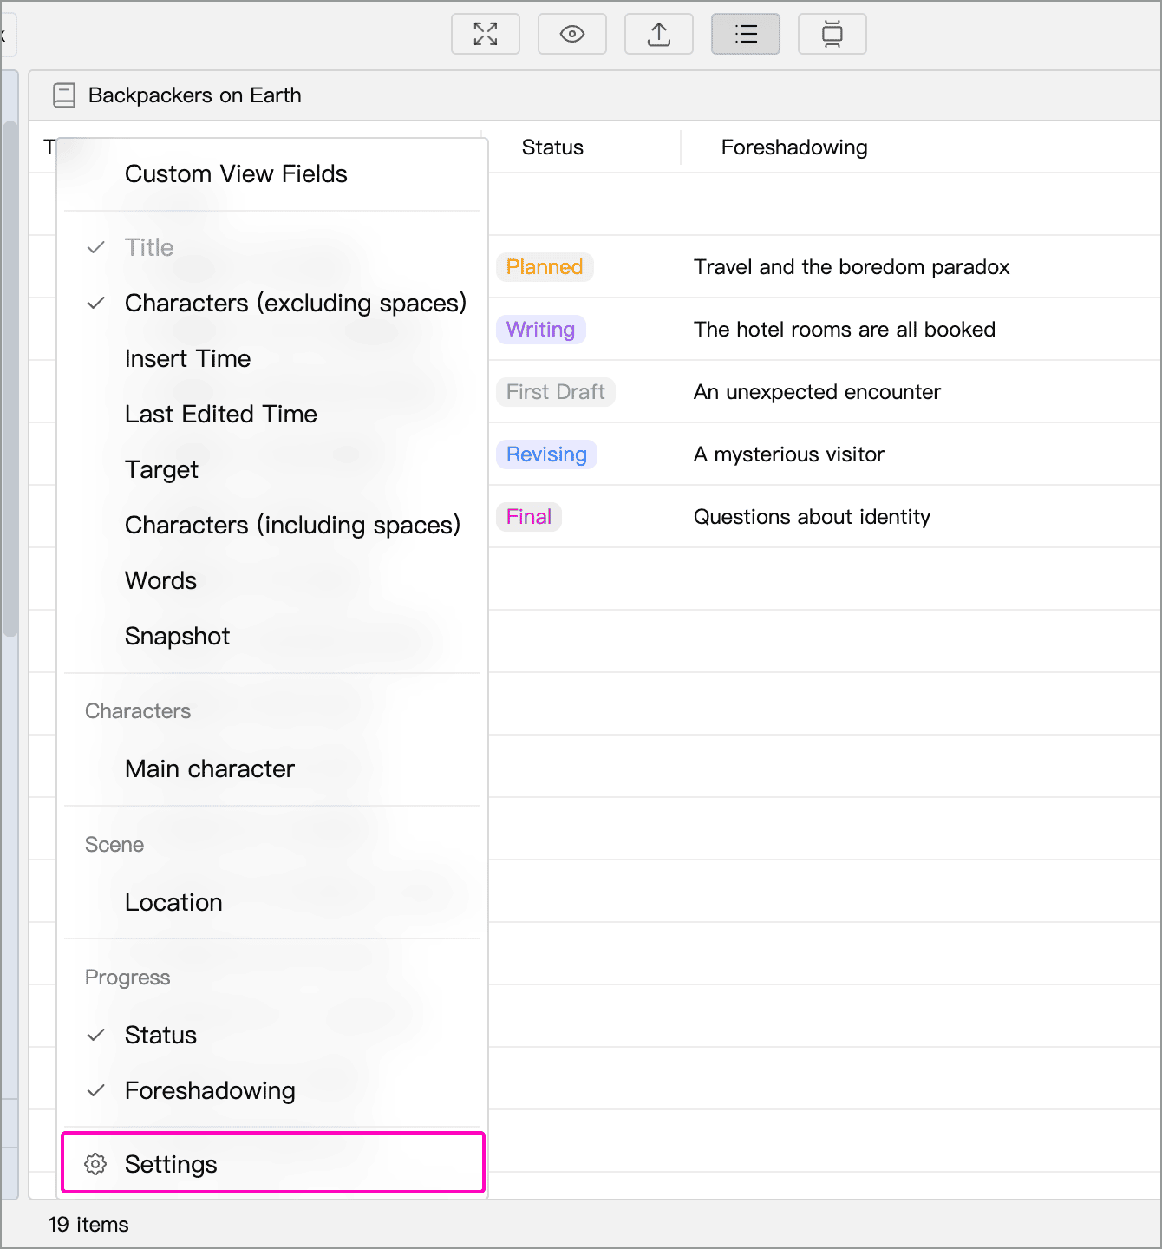Click the Status column header

552,147
